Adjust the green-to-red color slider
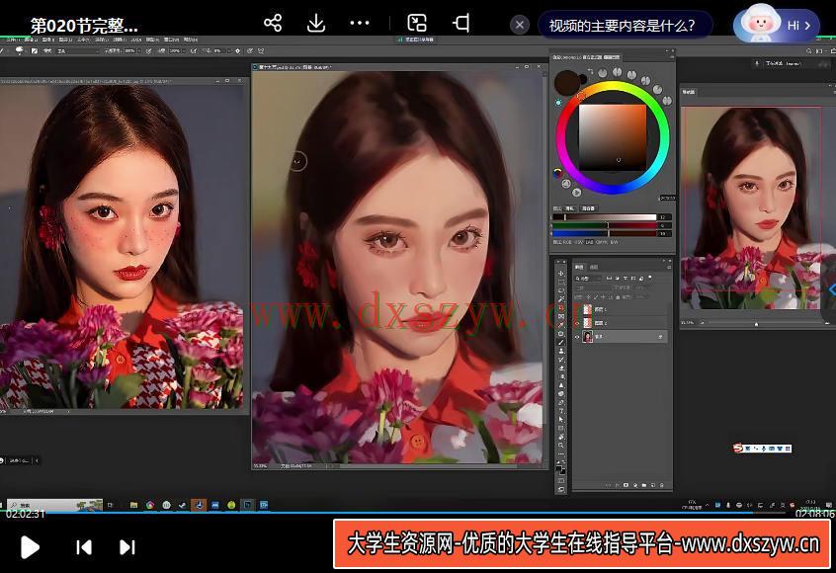Screen dimensions: 836x573 point(604,225)
